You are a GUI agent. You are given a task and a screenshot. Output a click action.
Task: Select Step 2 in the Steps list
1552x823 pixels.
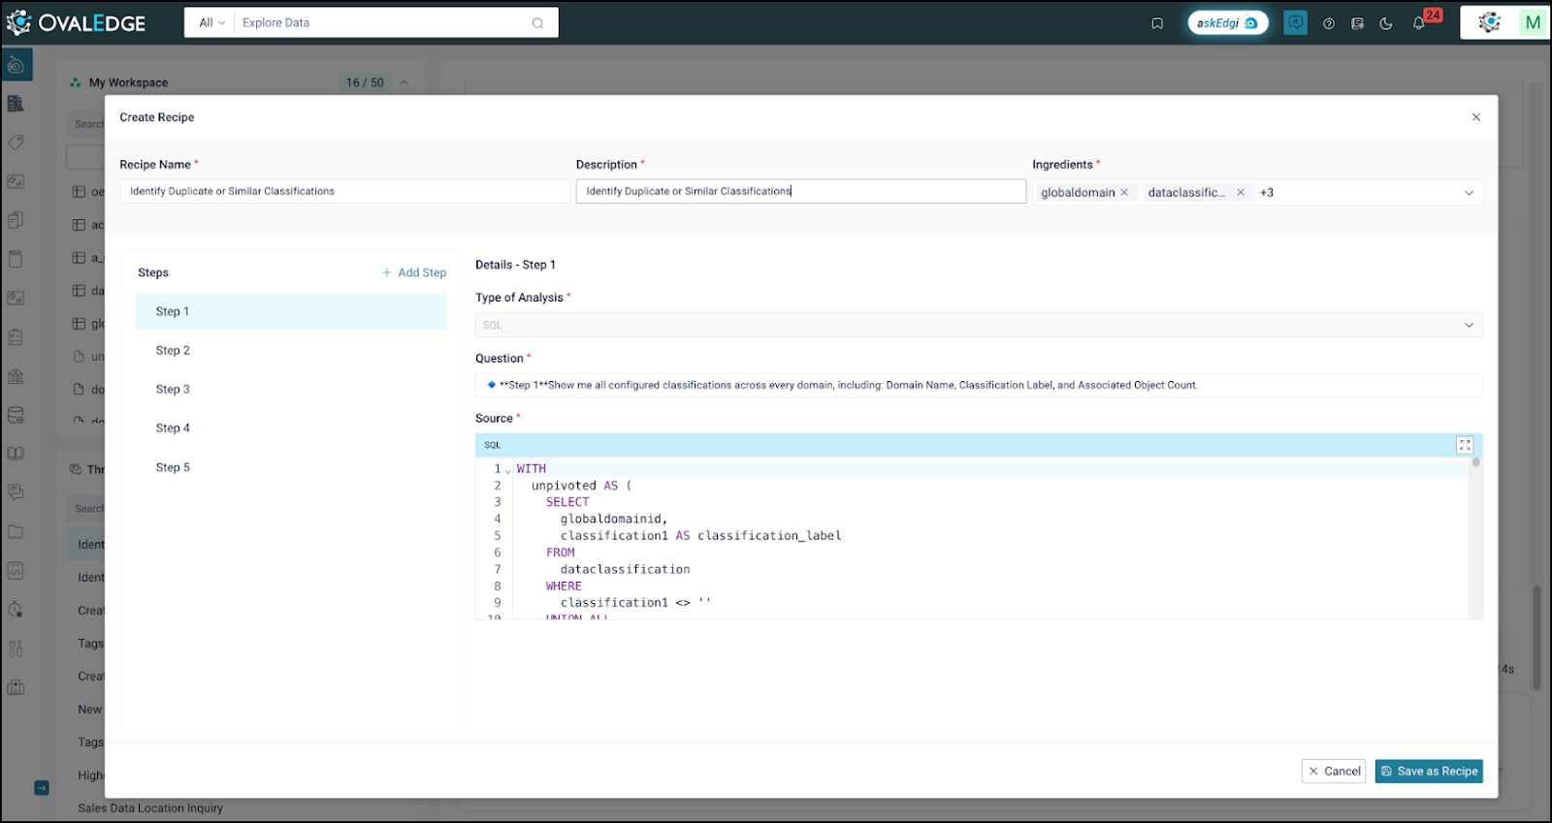173,351
